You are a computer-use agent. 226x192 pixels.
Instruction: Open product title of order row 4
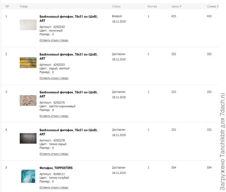tap(68, 132)
